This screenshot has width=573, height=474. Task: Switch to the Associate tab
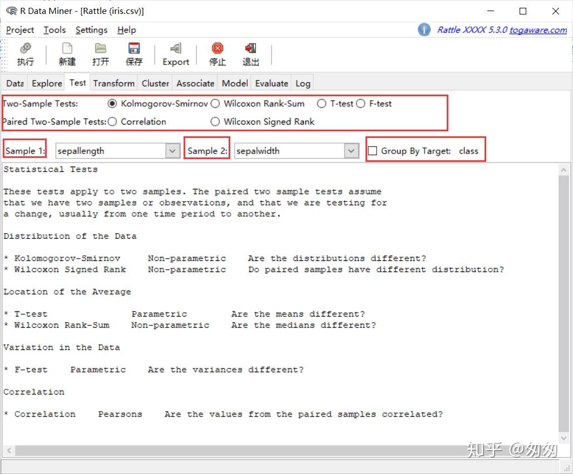pyautogui.click(x=195, y=83)
